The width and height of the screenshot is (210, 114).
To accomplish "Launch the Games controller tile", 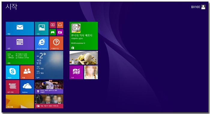I will pyautogui.click(x=52, y=32).
